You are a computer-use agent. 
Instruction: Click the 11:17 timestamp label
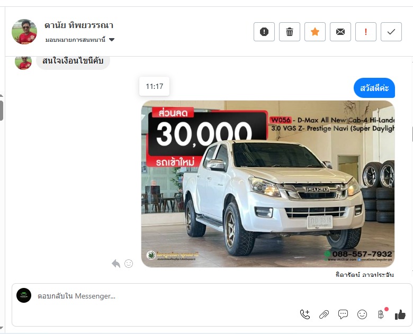(x=155, y=86)
